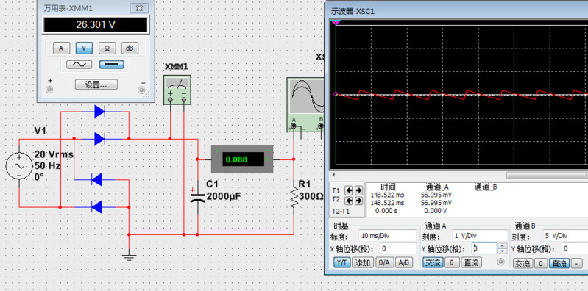Switch multimeter to AC sine wave mode
Screen dimensions: 588x291
click(79, 65)
